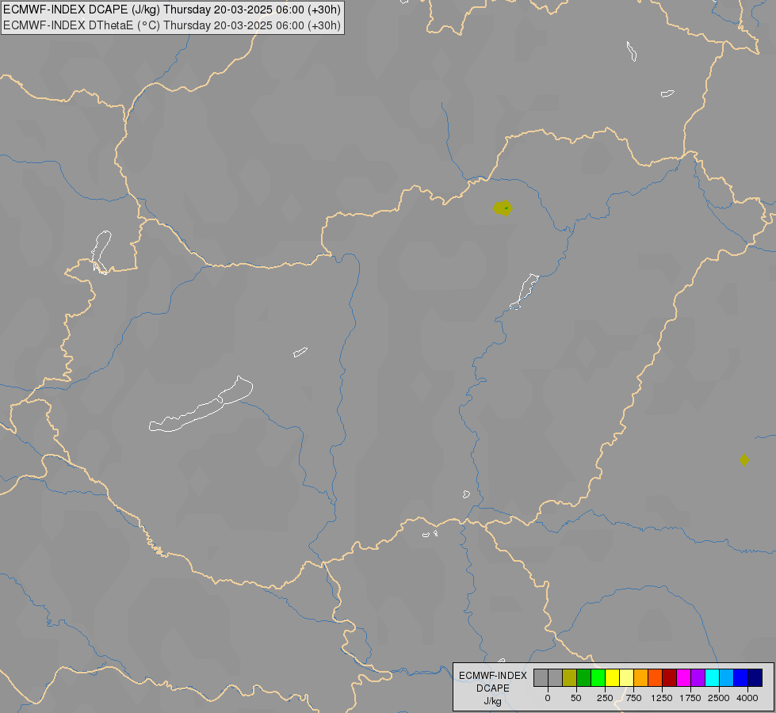Click the large Lake Balaton outline
The image size is (776, 713).
[201, 404]
